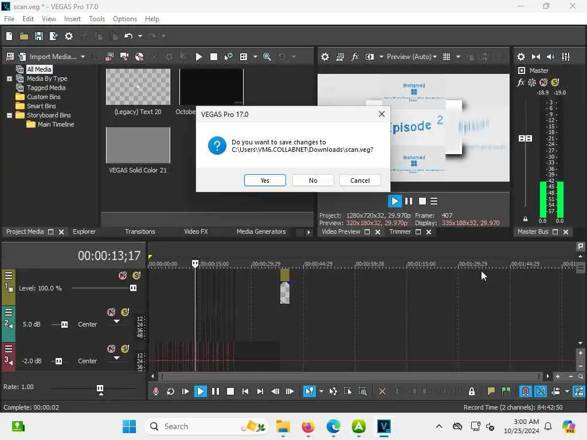Screen dimensions: 587x440
Task: Open Project Media Views dropdown arrow
Action: coord(255,57)
